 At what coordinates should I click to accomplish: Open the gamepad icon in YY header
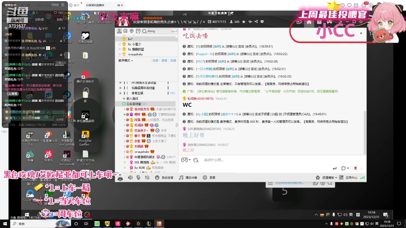pyautogui.click(x=330, y=22)
